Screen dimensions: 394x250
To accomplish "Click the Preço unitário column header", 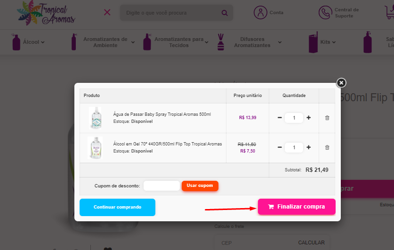I will pos(248,96).
